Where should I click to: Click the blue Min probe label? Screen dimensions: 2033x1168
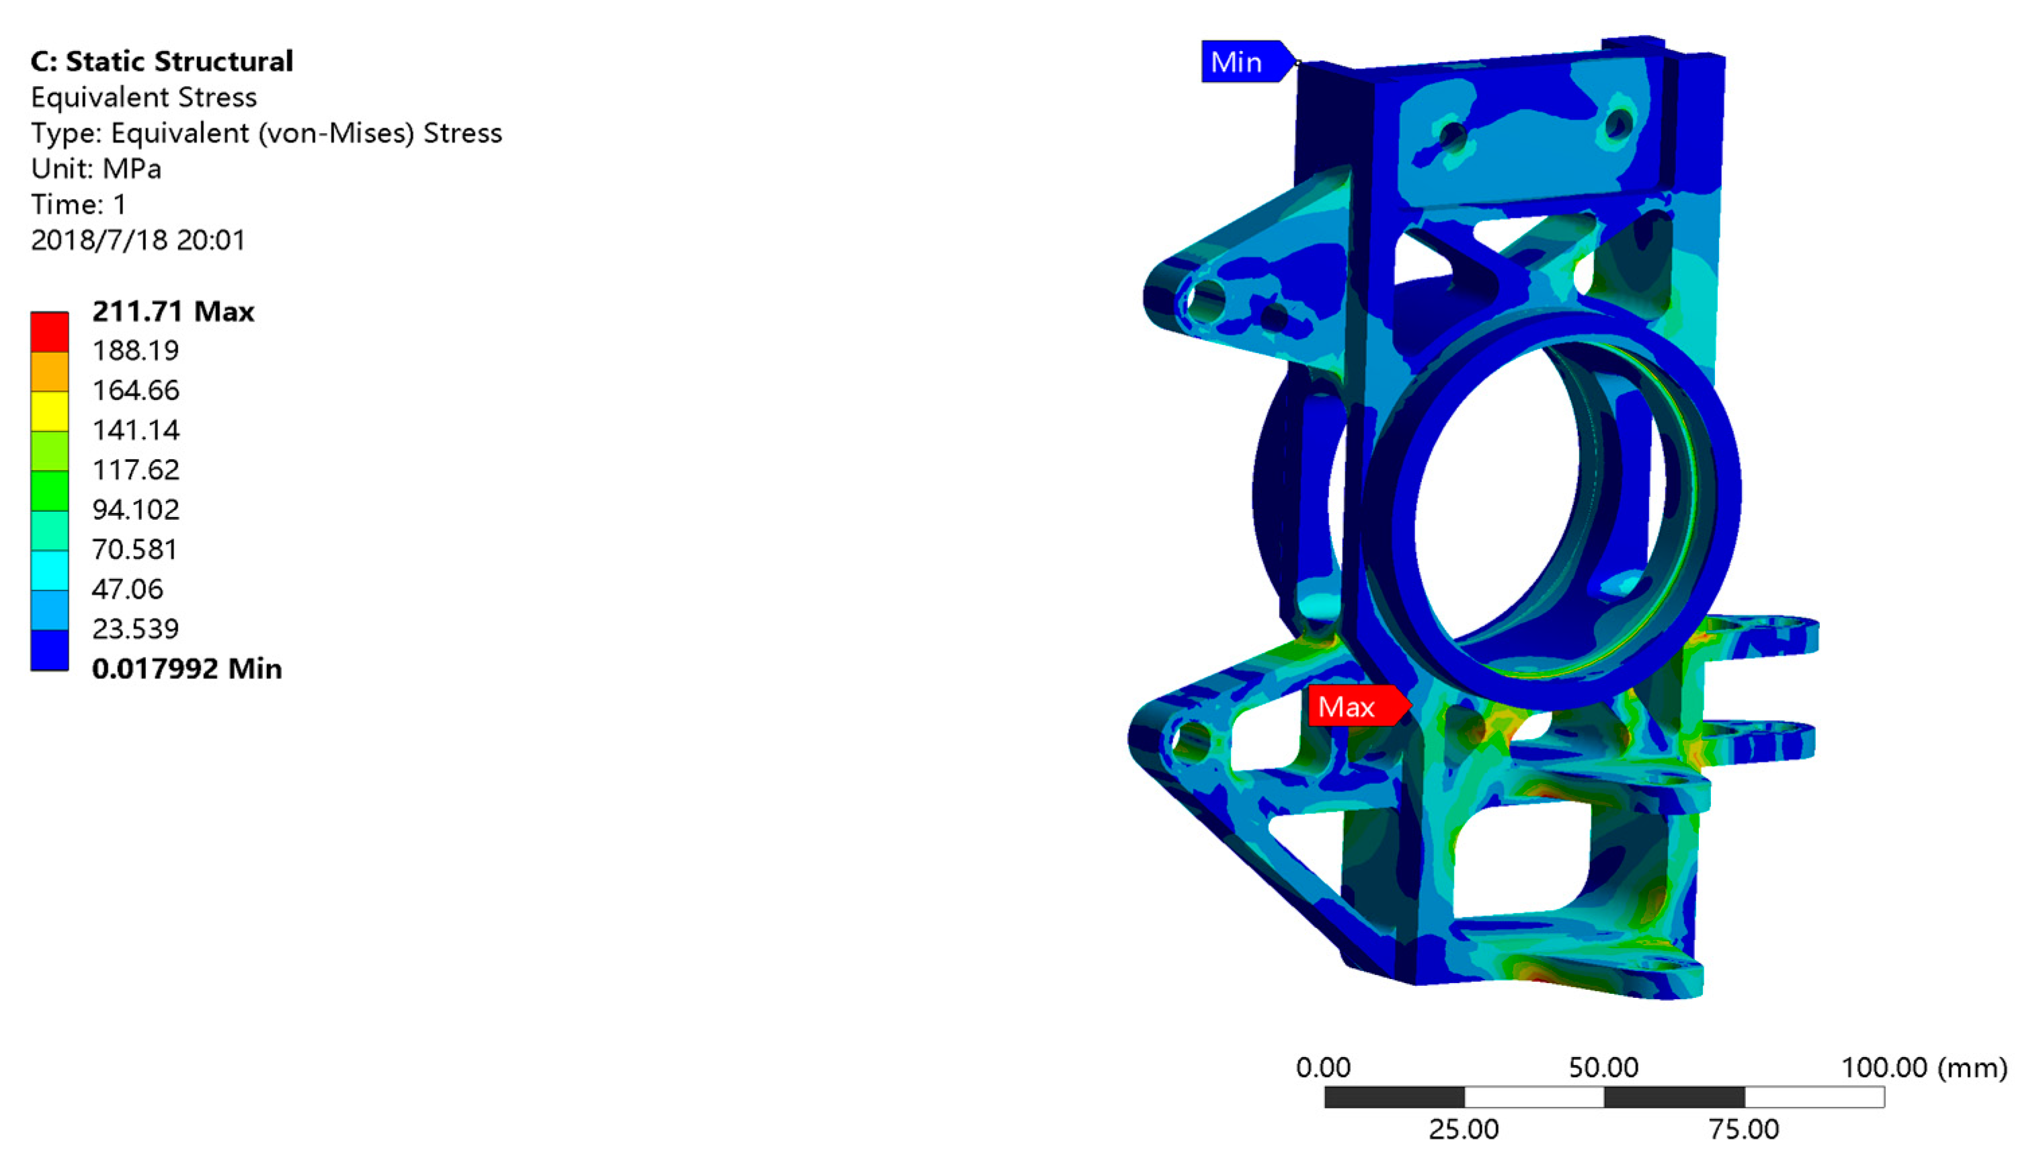coord(1242,62)
